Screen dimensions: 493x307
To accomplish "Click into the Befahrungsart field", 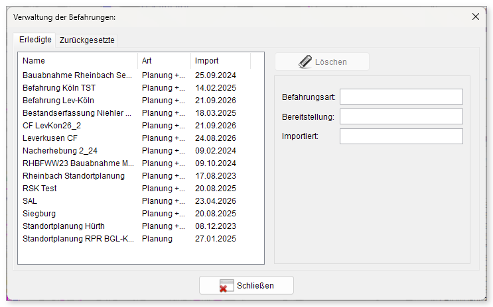I will [x=401, y=97].
